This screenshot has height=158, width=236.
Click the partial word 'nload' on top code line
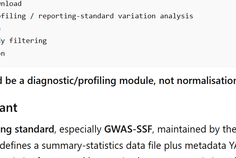pos(10,4)
